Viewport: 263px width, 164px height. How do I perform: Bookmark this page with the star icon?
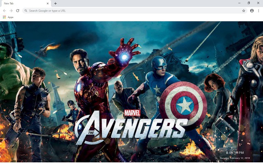tap(244, 11)
